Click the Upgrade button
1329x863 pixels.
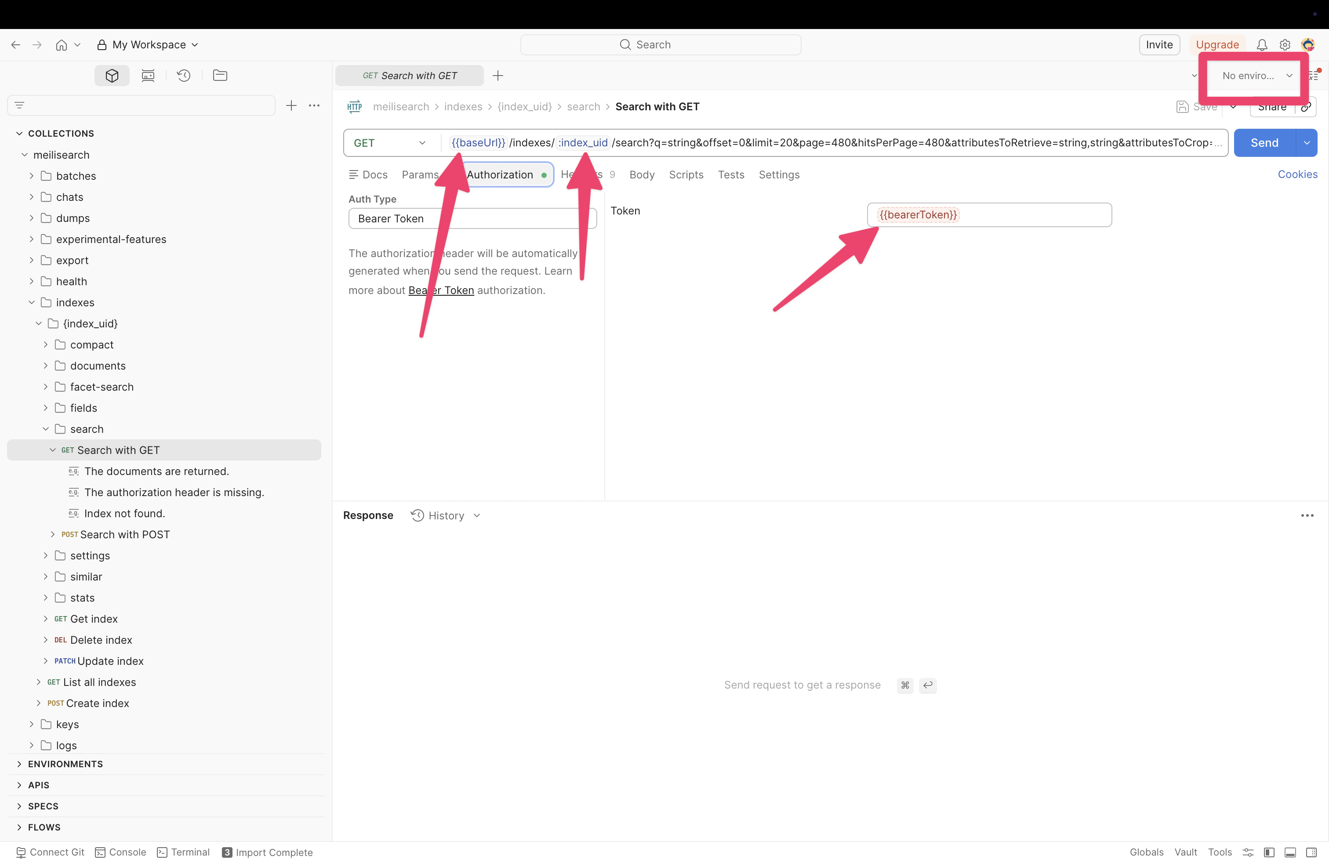click(x=1217, y=45)
